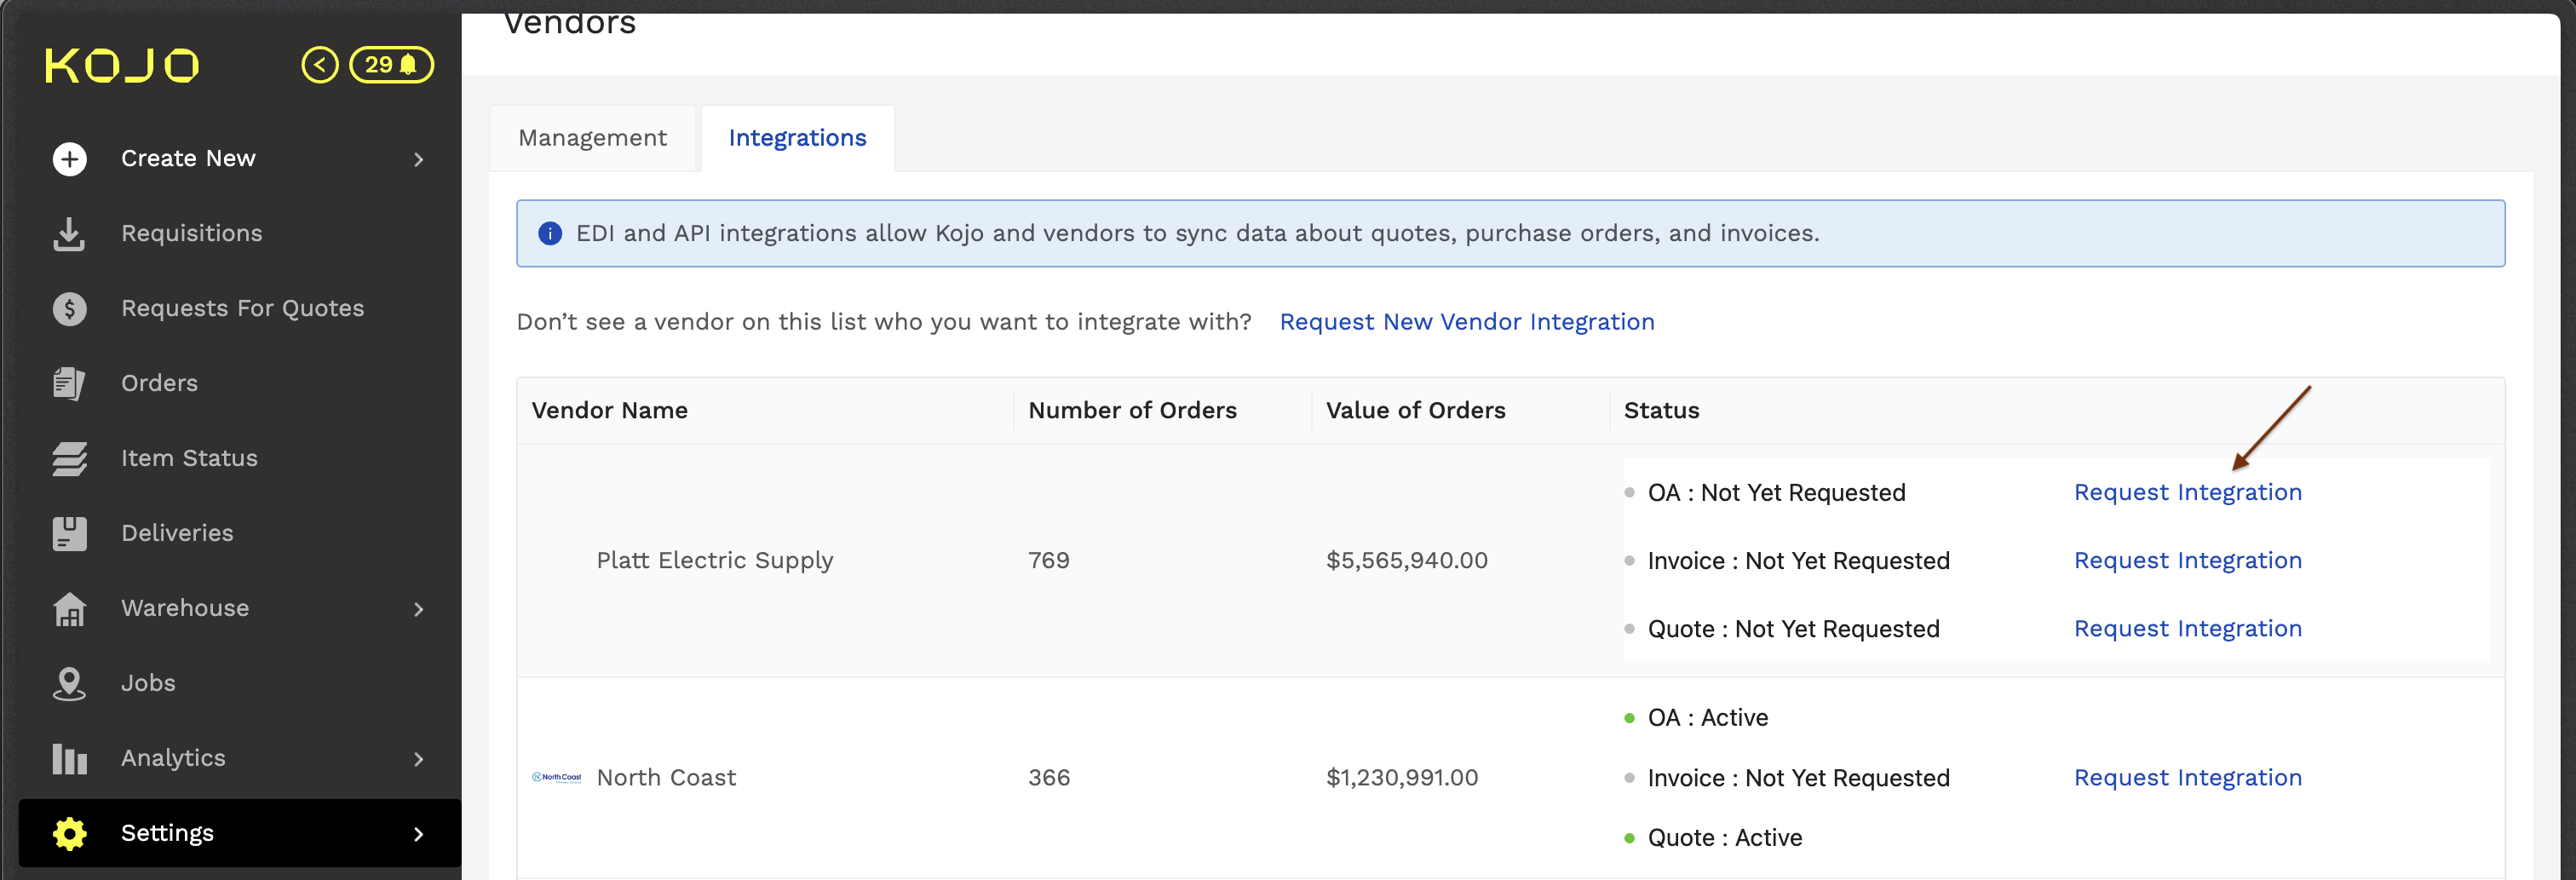Viewport: 2576px width, 880px height.
Task: Expand the Create New submenu chevron
Action: [418, 159]
